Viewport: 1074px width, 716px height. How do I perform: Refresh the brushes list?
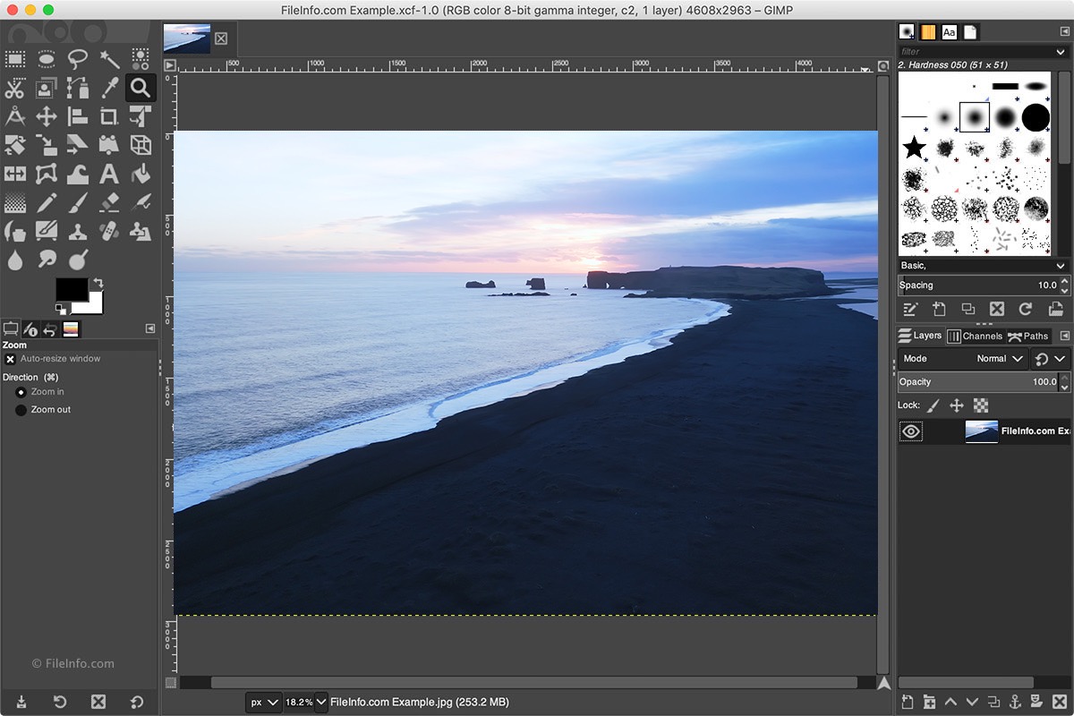click(x=1025, y=309)
